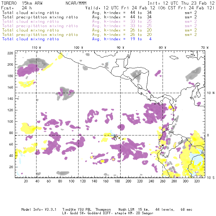Select the black 'Total cloud mixing ratio' legend line
The height and width of the screenshot is (216, 216).
coord(31,13)
